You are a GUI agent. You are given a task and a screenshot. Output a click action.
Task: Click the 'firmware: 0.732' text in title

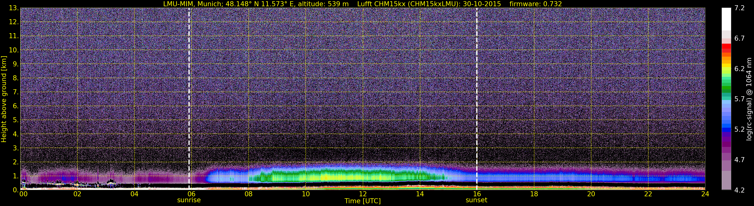click(536, 4)
